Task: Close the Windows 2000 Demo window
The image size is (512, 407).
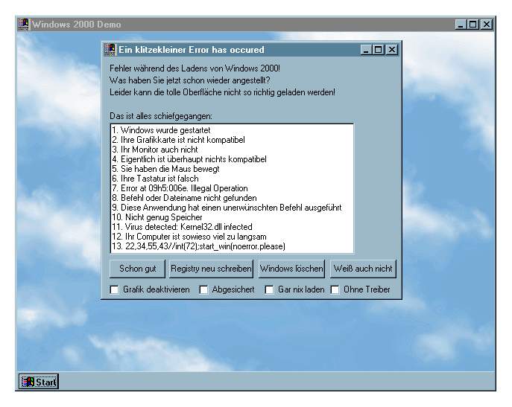Action: pyautogui.click(x=487, y=25)
